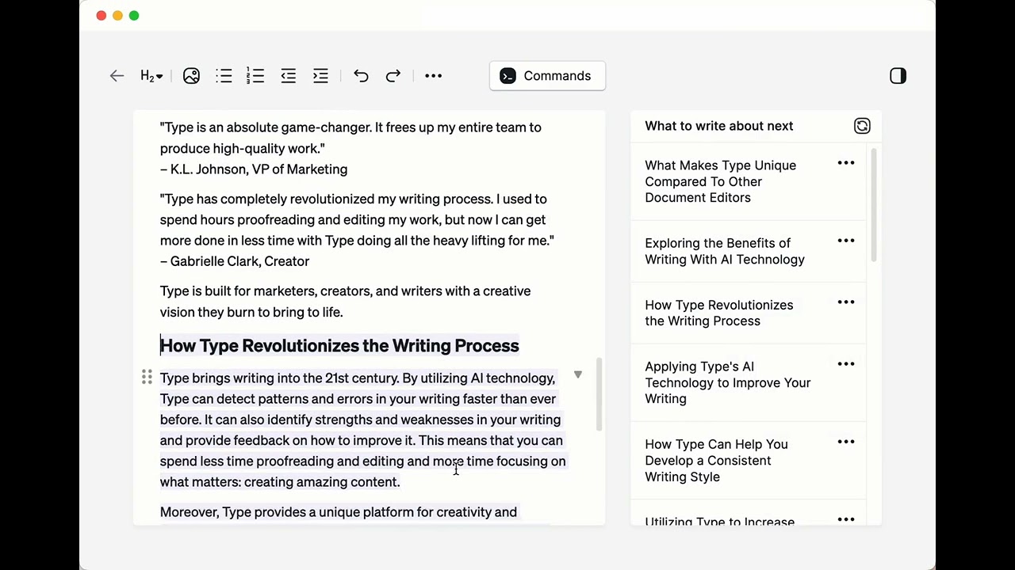The height and width of the screenshot is (570, 1015).
Task: Undo the last edit
Action: click(x=361, y=76)
